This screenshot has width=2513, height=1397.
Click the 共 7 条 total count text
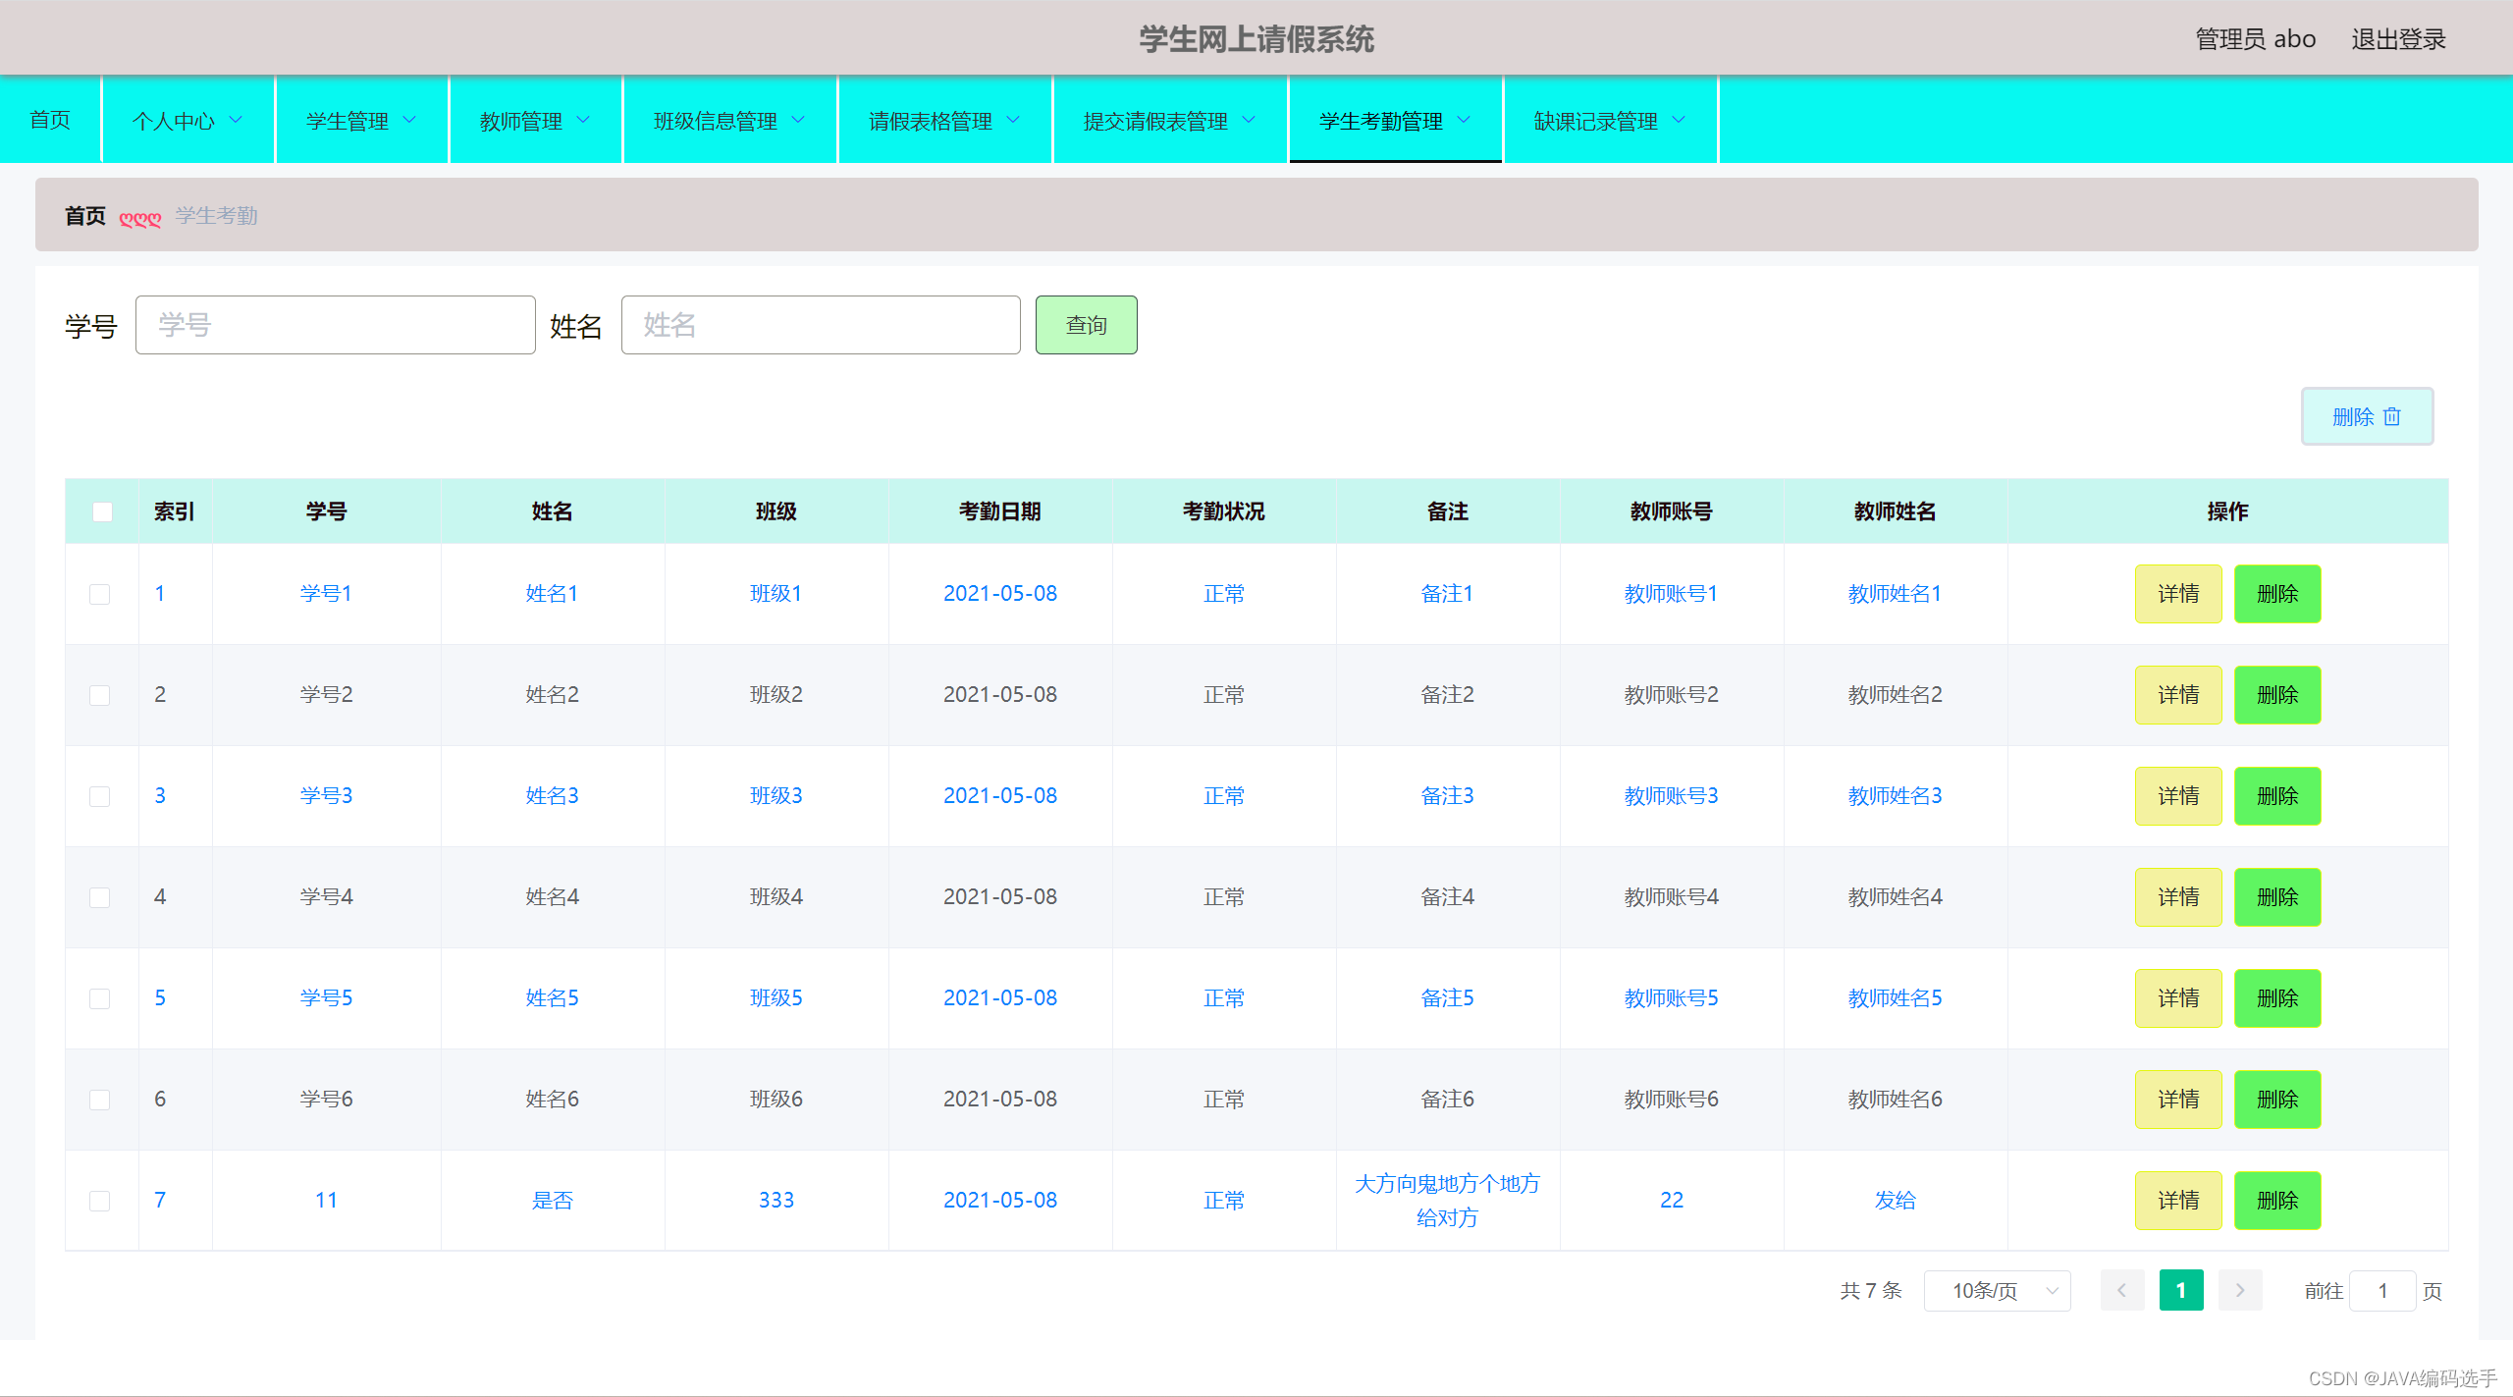click(x=1871, y=1290)
